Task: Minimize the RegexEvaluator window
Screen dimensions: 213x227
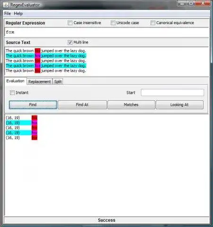Action: (x=182, y=4)
